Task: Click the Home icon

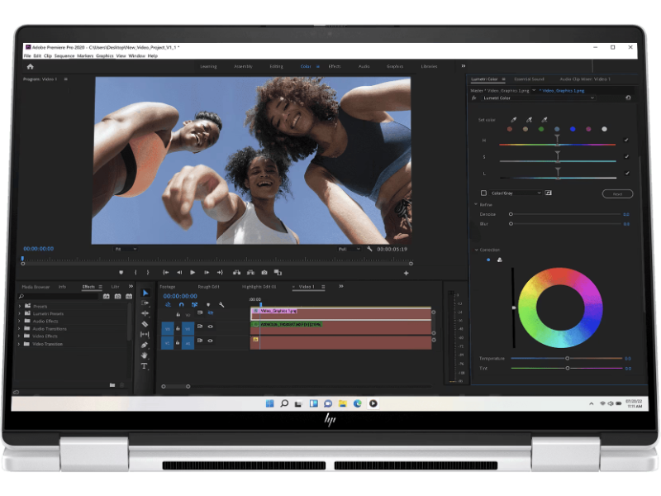Action: point(31,66)
